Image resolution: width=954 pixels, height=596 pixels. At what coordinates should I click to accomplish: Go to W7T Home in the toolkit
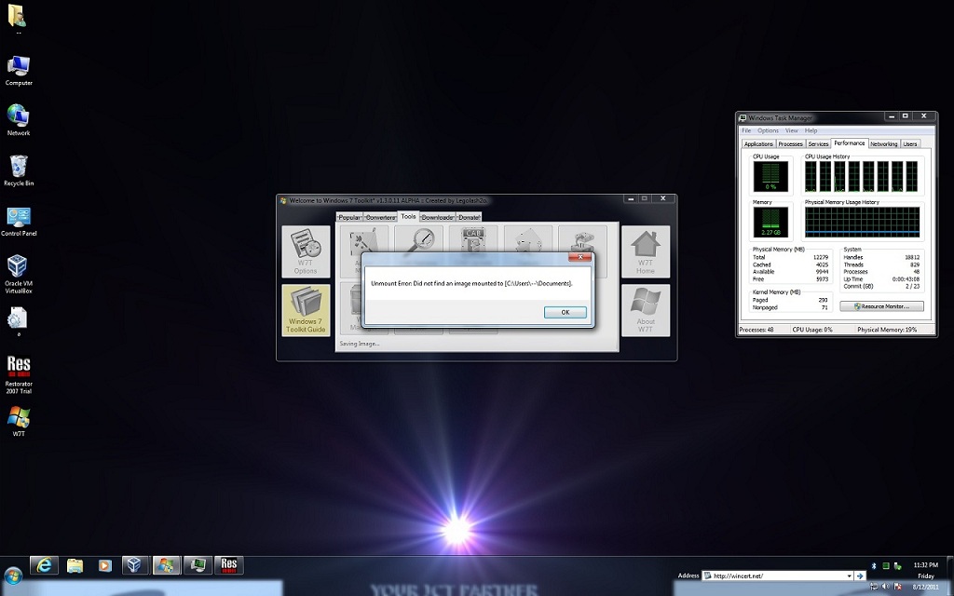[x=646, y=251]
